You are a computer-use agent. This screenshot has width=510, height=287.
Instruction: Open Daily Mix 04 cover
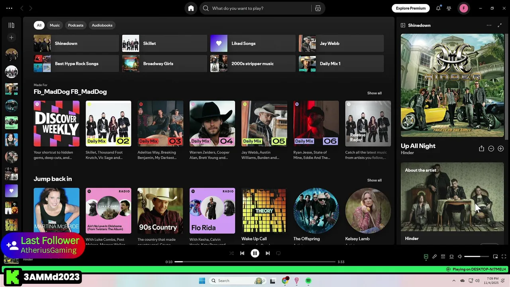[212, 124]
